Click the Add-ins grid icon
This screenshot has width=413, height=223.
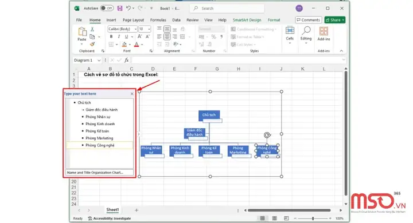tap(324, 31)
